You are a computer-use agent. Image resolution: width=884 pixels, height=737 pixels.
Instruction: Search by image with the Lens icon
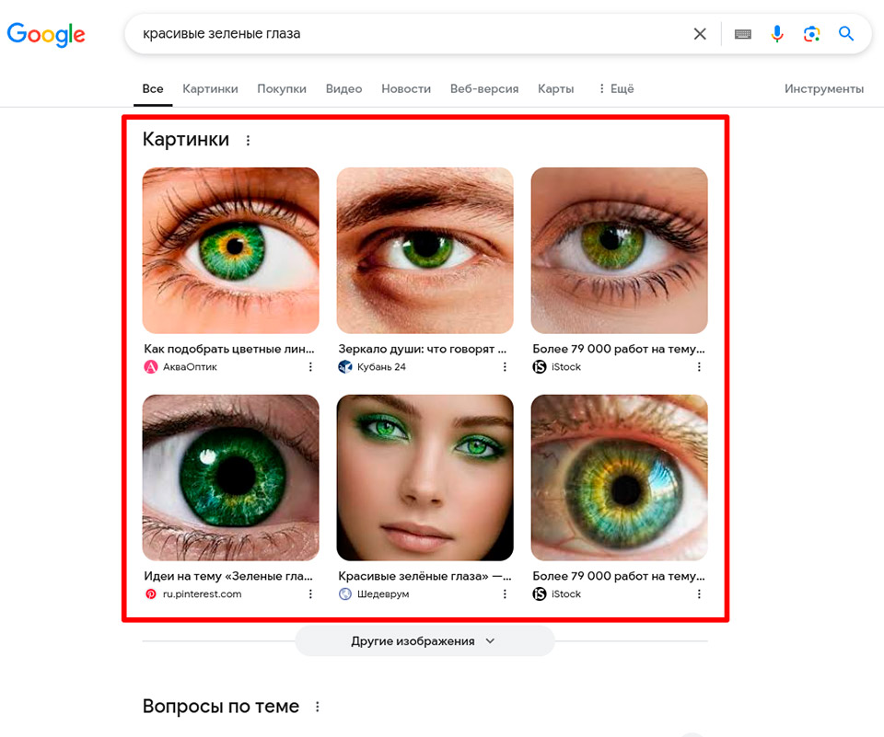coord(811,34)
